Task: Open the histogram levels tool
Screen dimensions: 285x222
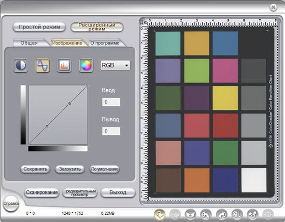Action: click(x=64, y=65)
